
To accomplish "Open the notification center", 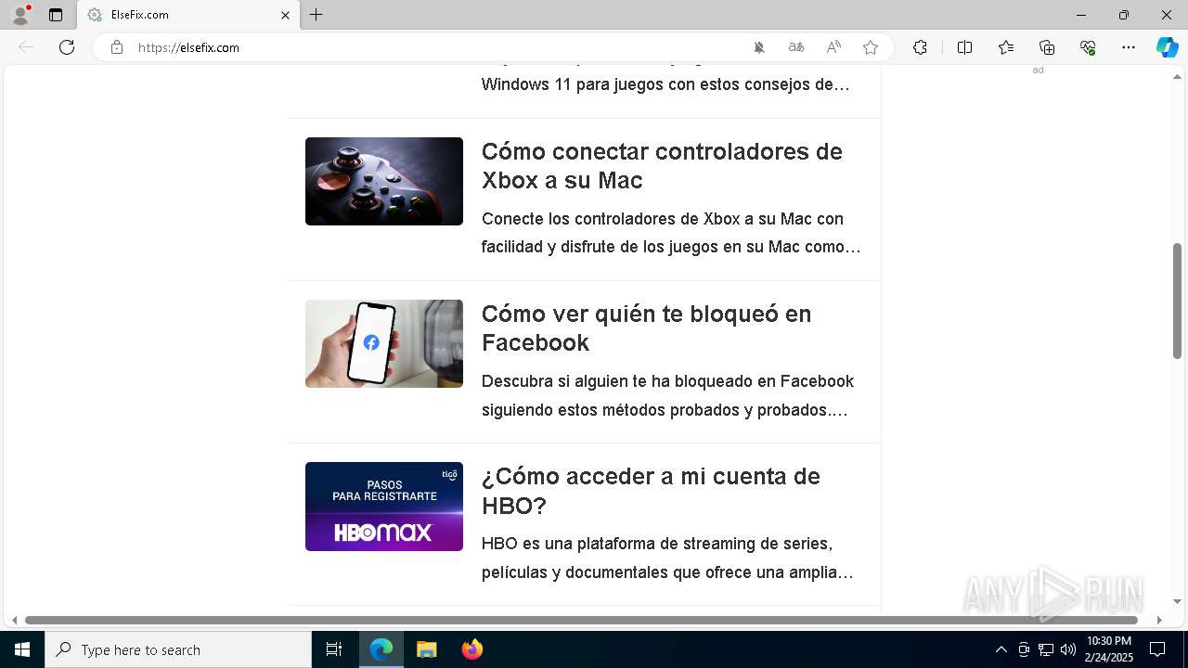I will [x=1157, y=649].
